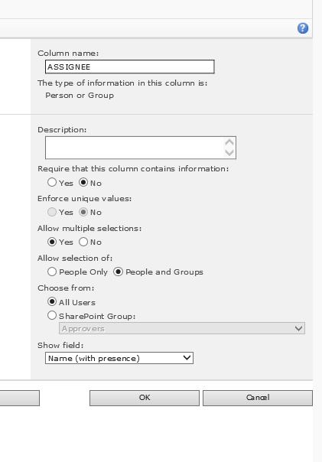Select No for Require column contains information
Viewport: 322px width, 462px height.
coord(83,182)
